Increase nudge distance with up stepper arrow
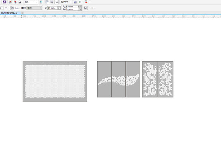Image resolution: width=221 pixels, height=148 pixels. (59, 7)
